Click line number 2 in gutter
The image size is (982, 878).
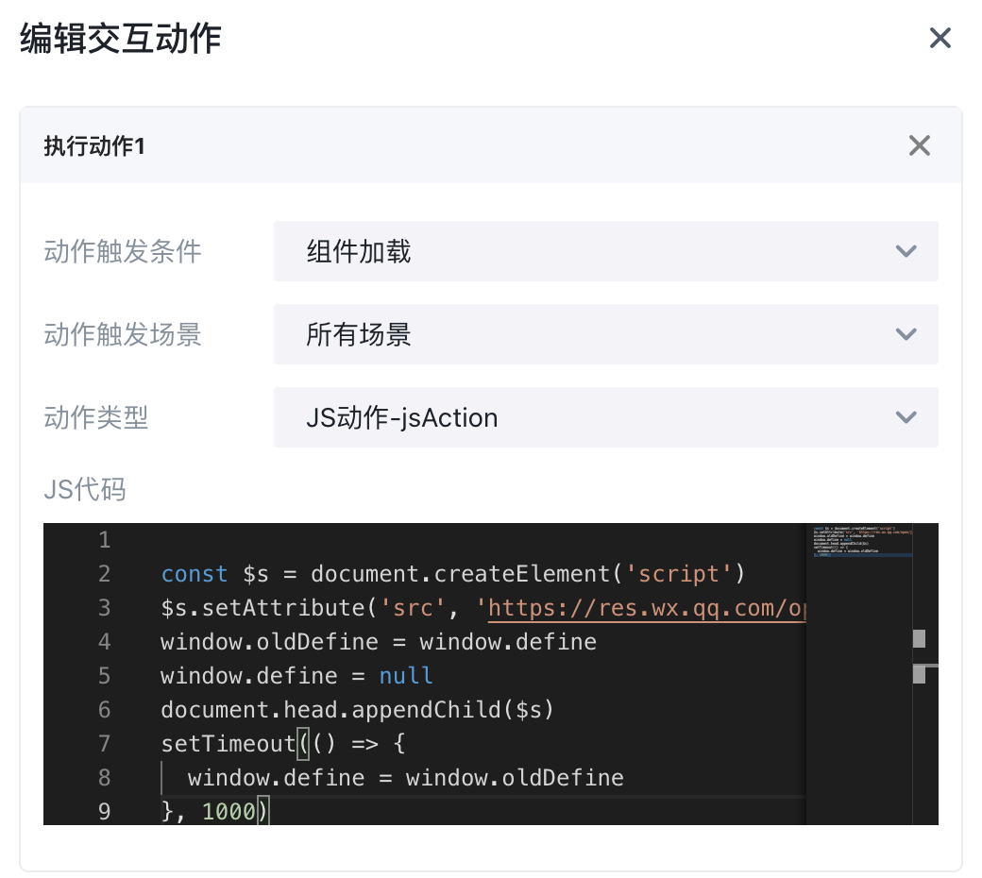tap(104, 574)
